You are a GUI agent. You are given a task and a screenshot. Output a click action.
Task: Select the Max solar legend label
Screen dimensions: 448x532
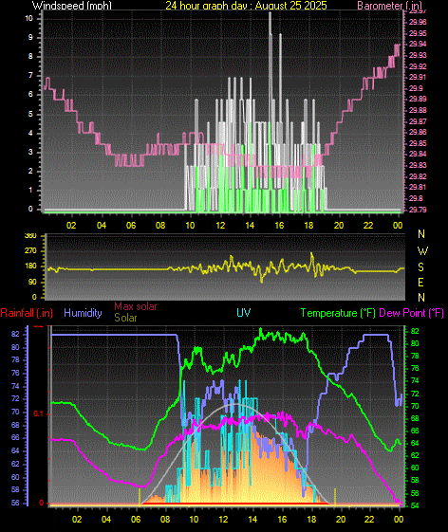(x=135, y=306)
